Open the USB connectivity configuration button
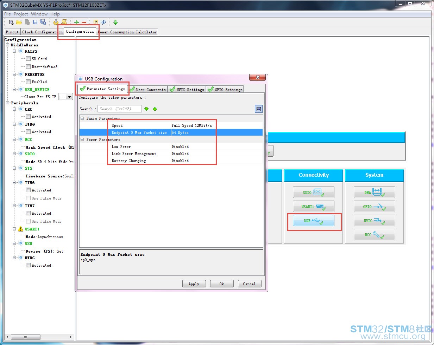Screen dimensions: 434x345 (x=314, y=221)
